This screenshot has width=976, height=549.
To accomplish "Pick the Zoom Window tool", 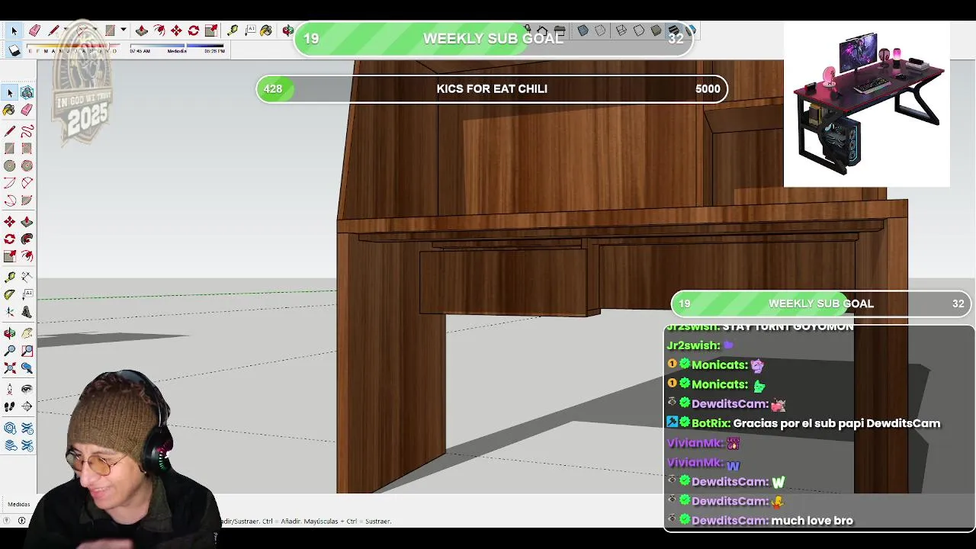I will pyautogui.click(x=27, y=351).
